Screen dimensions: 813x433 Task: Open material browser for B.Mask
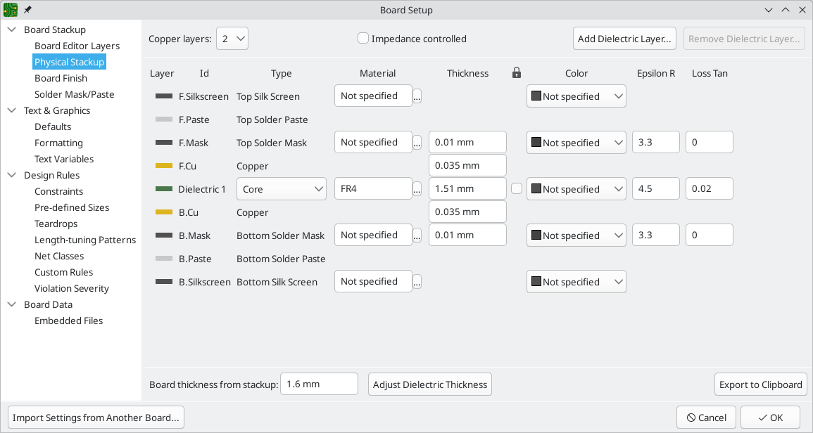click(417, 236)
